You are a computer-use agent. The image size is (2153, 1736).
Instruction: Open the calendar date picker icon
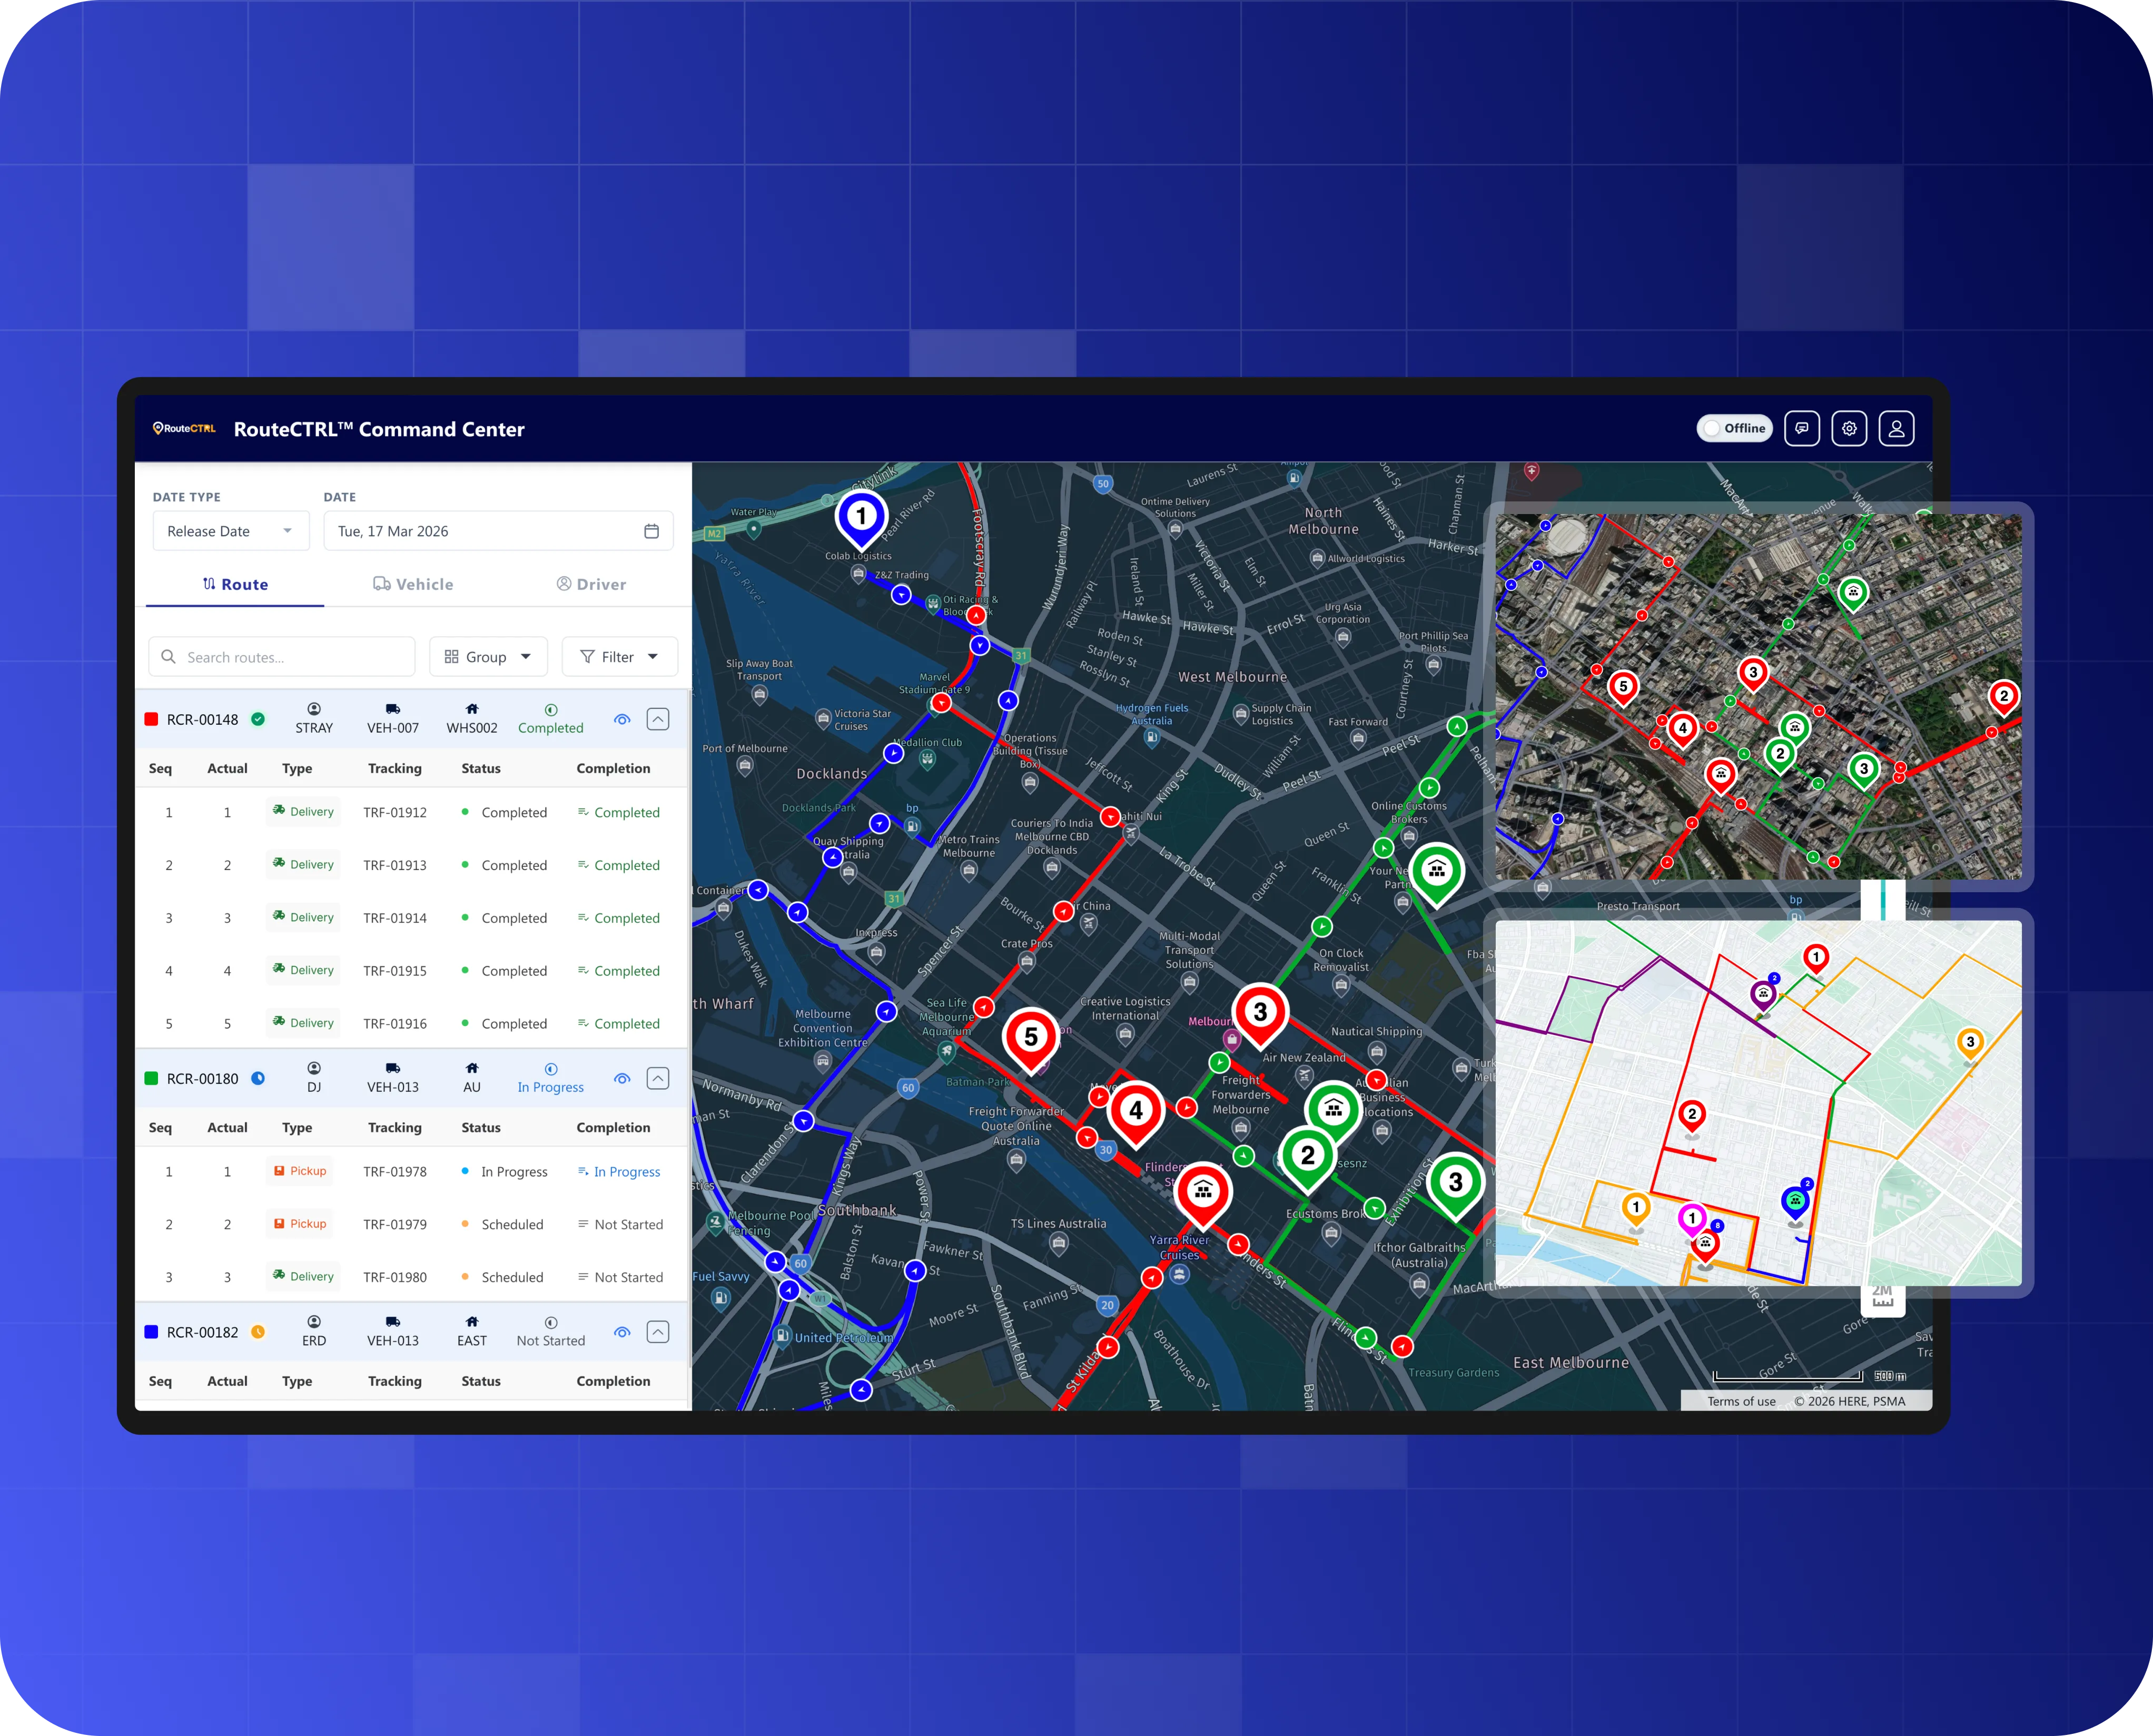[651, 531]
